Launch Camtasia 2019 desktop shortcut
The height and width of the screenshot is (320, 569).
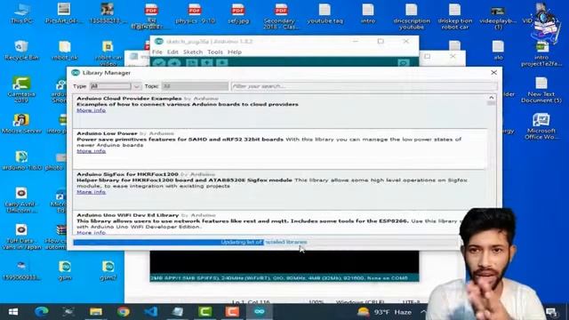21,90
